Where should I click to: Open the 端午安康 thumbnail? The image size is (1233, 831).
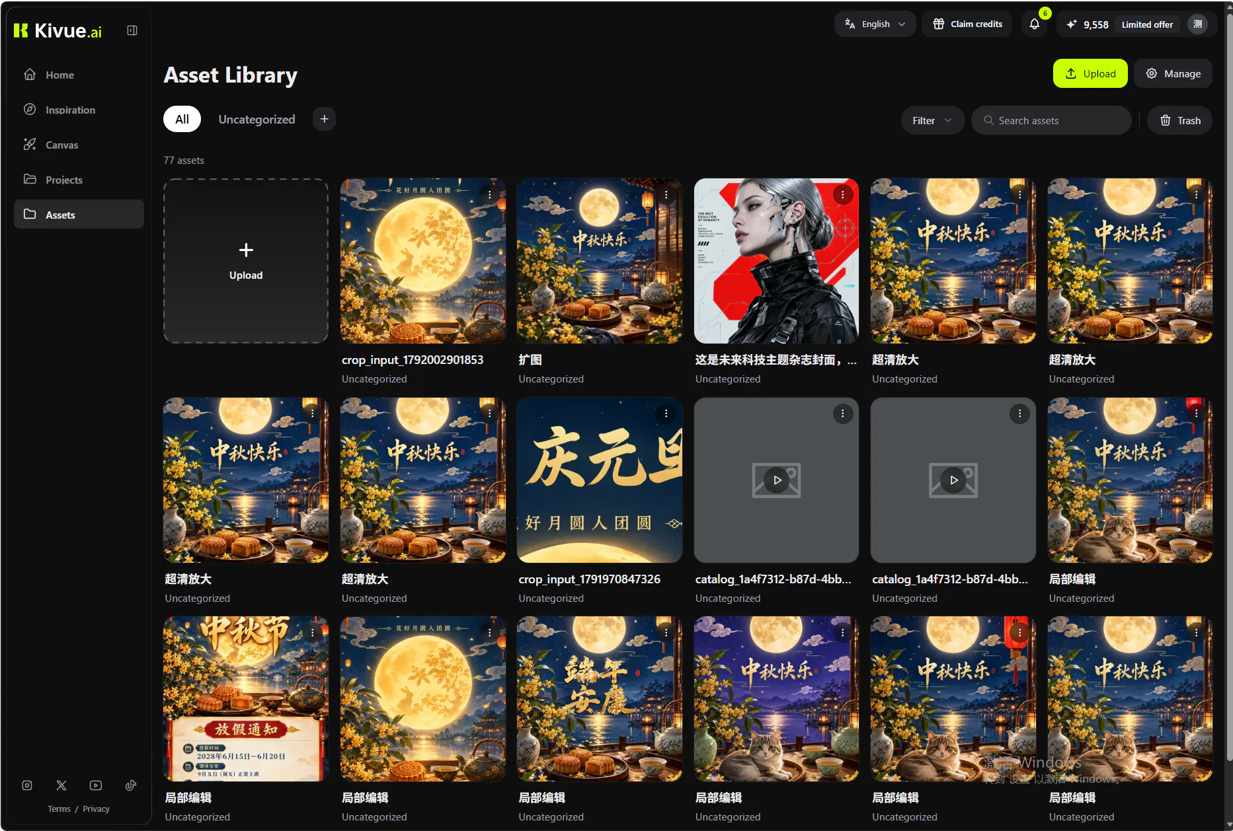click(x=600, y=699)
